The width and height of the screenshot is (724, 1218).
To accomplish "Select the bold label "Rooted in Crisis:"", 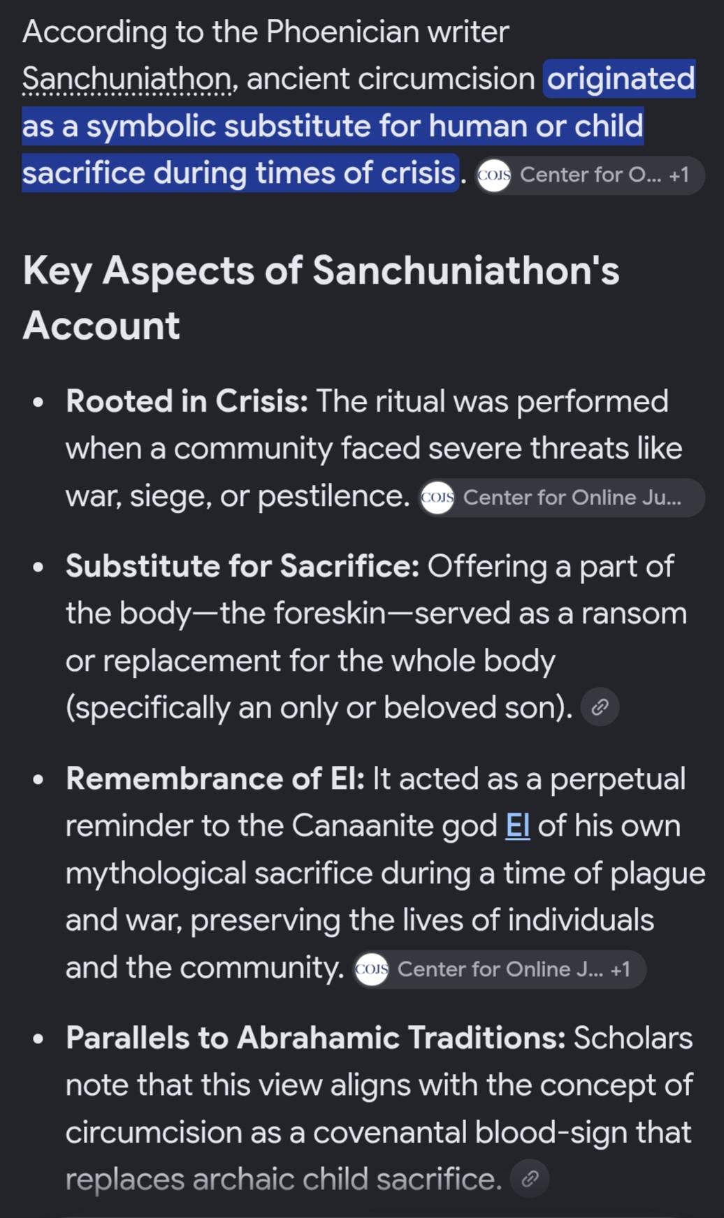I will pos(187,402).
